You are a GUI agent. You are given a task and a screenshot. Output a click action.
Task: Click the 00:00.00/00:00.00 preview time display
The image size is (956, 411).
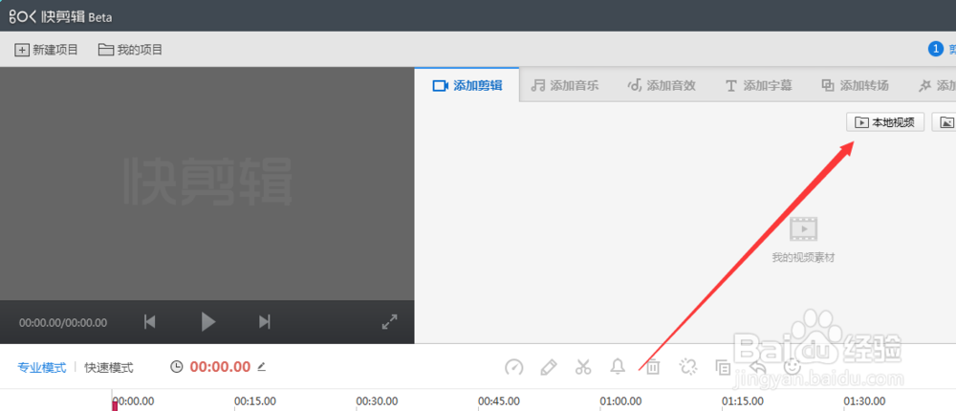pyautogui.click(x=63, y=322)
